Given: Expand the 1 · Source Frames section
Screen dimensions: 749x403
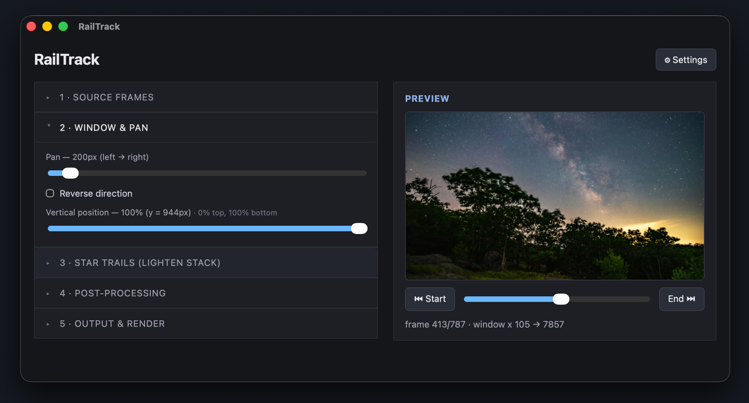Looking at the screenshot, I should (206, 97).
